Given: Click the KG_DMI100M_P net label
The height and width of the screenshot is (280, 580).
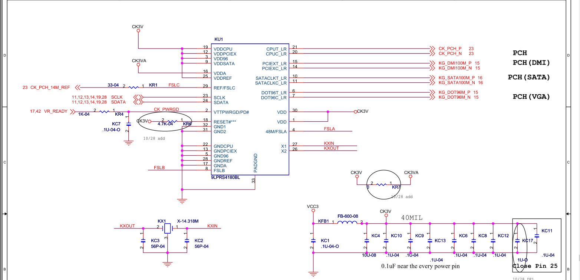Looking at the screenshot, I should point(455,63).
